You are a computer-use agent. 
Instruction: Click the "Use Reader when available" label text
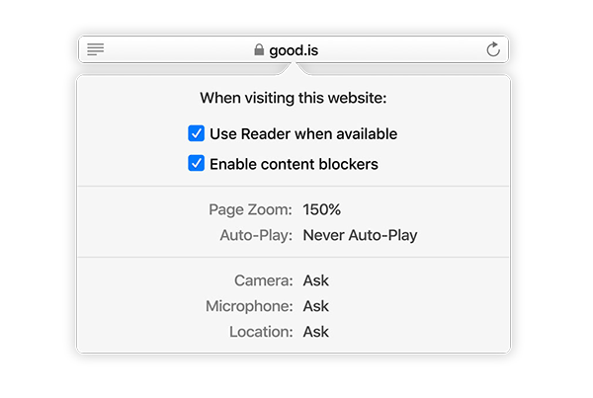pyautogui.click(x=303, y=133)
